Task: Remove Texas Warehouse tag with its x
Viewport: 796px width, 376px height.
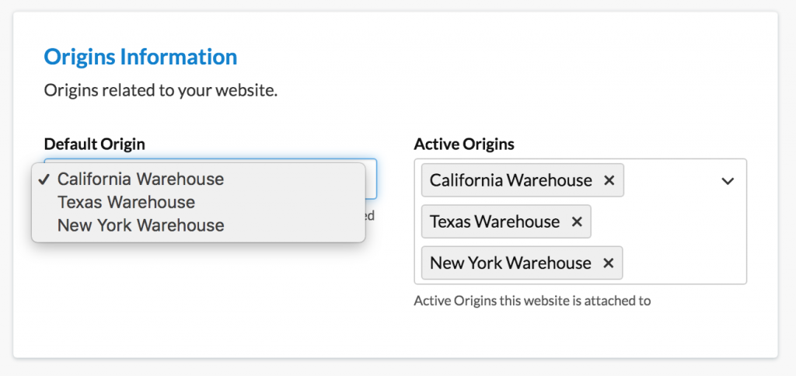Action: click(x=577, y=221)
